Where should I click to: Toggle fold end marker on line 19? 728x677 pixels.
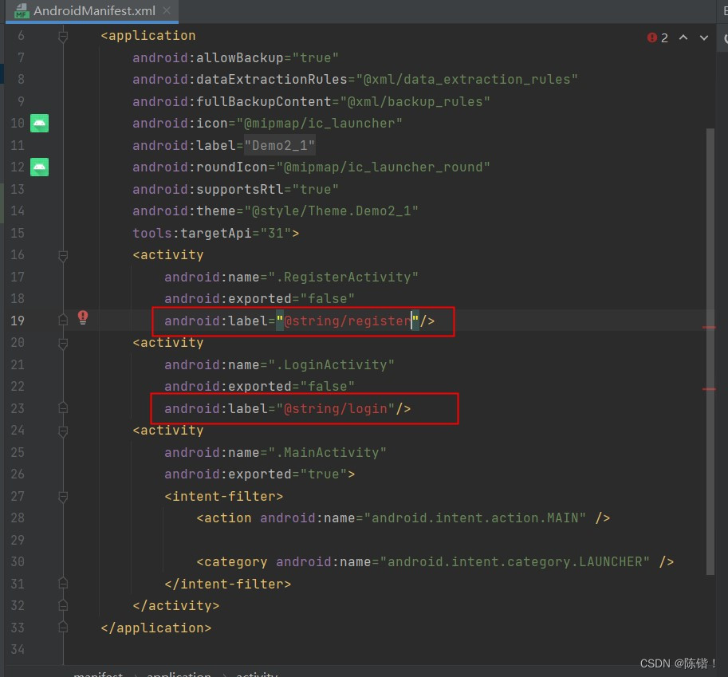click(x=63, y=320)
